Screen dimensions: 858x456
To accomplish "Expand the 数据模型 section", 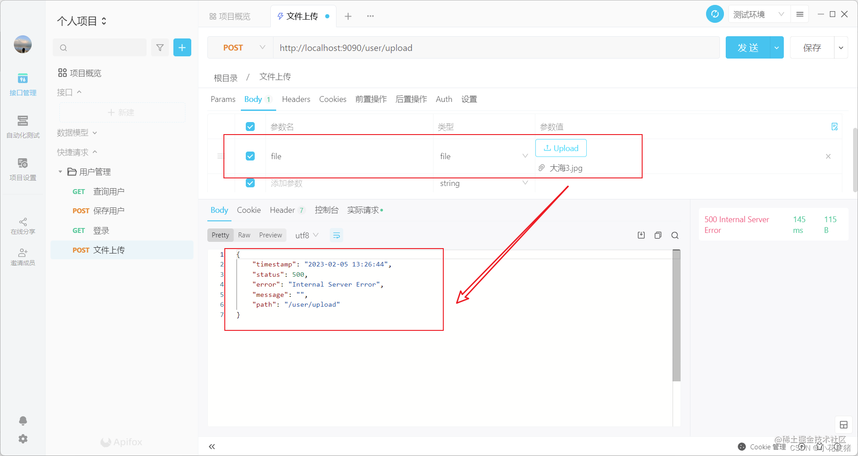I will [77, 133].
